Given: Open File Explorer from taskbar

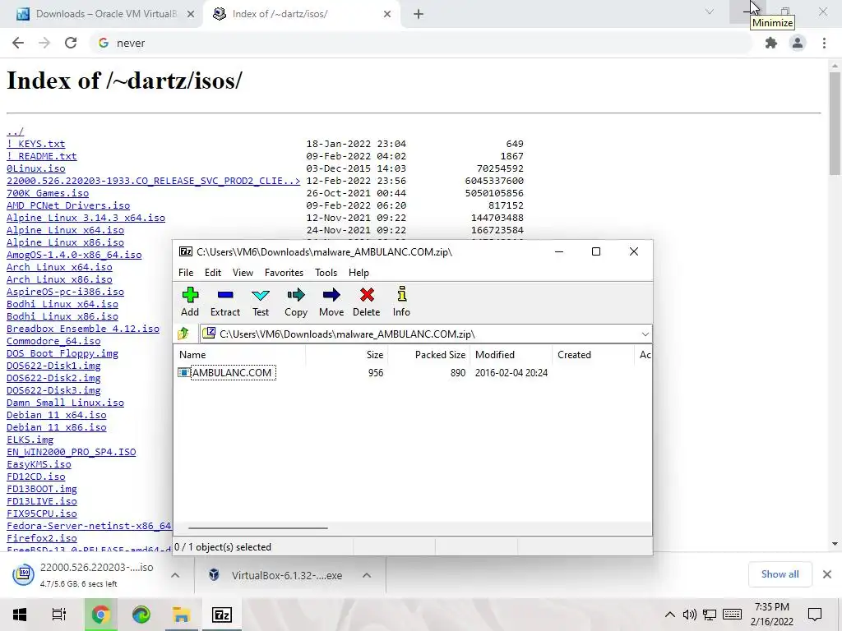Looking at the screenshot, I should [x=182, y=615].
